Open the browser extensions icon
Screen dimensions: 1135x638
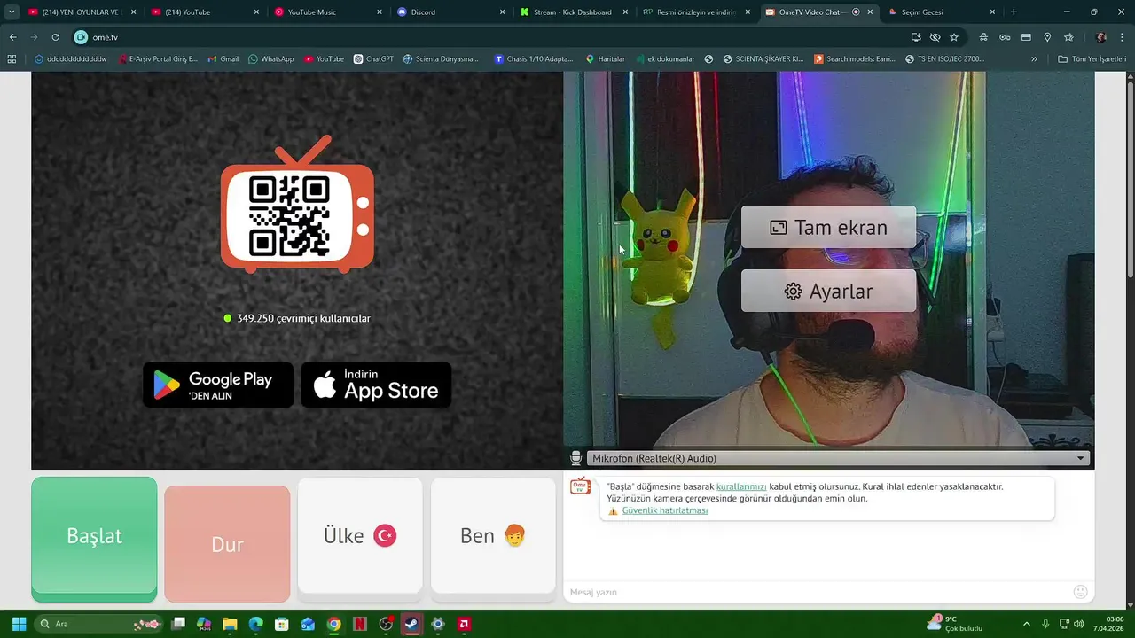coord(983,37)
